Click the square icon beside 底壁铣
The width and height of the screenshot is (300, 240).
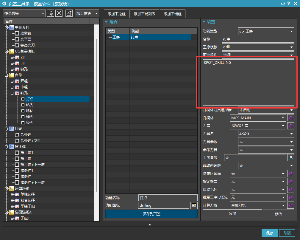click(x=17, y=33)
